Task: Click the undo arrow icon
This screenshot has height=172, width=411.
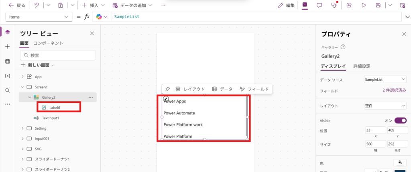Action: pyautogui.click(x=37, y=6)
